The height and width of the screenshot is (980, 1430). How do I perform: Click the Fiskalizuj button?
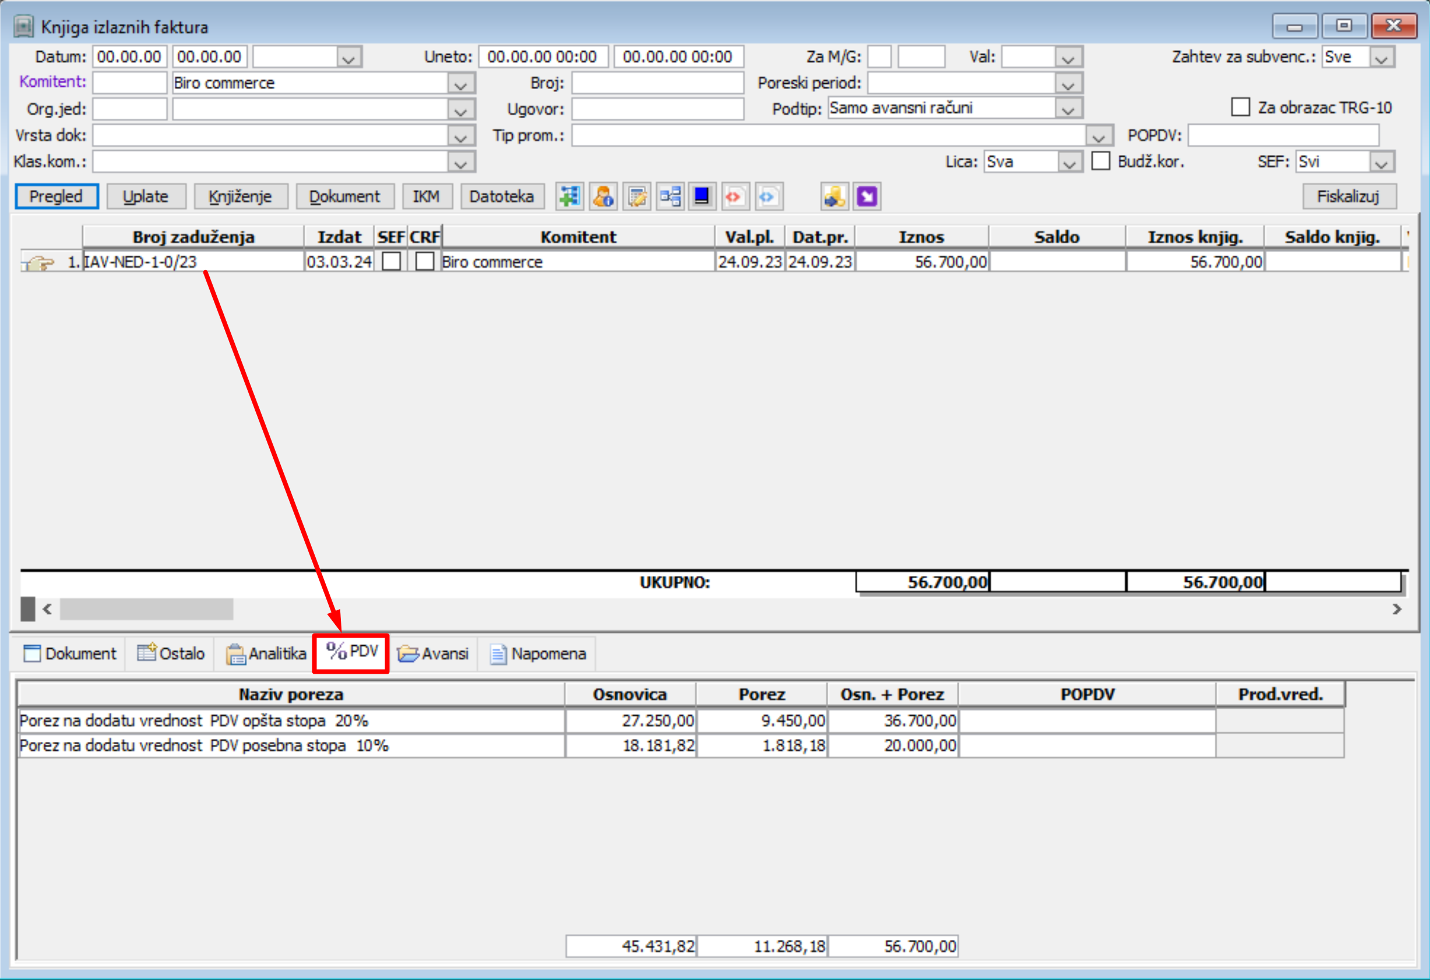[1349, 197]
